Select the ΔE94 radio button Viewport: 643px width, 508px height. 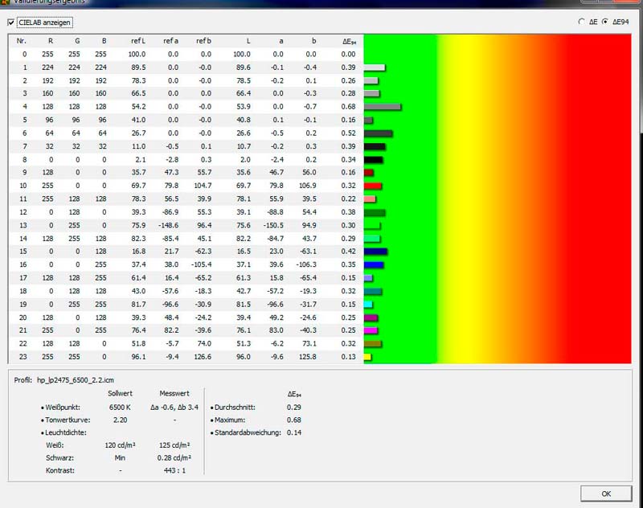pyautogui.click(x=605, y=22)
